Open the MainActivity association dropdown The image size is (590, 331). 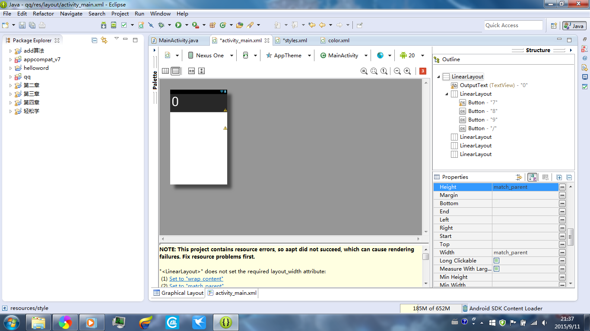pos(344,56)
